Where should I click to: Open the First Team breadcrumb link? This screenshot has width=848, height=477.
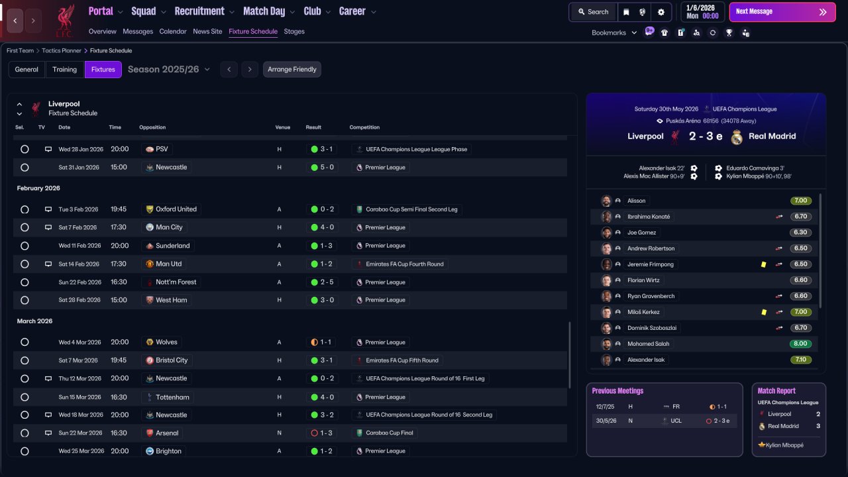click(x=20, y=50)
